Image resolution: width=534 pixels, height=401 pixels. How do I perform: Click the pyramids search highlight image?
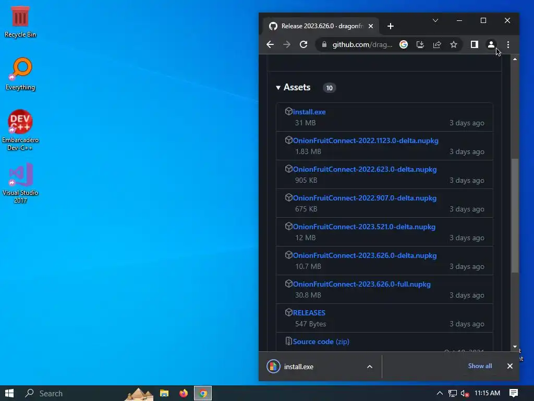(x=139, y=394)
